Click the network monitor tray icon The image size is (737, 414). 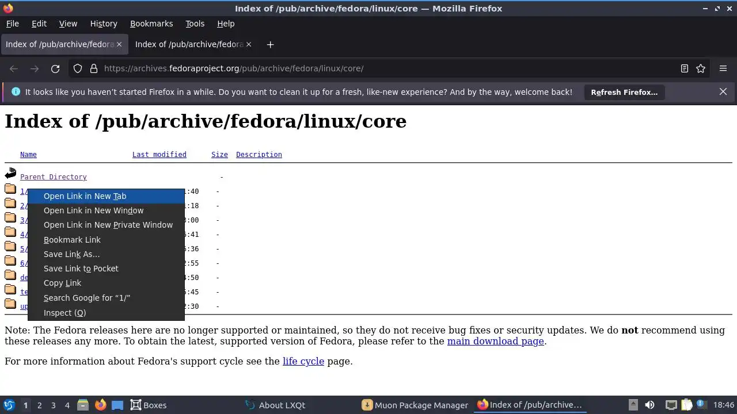671,405
